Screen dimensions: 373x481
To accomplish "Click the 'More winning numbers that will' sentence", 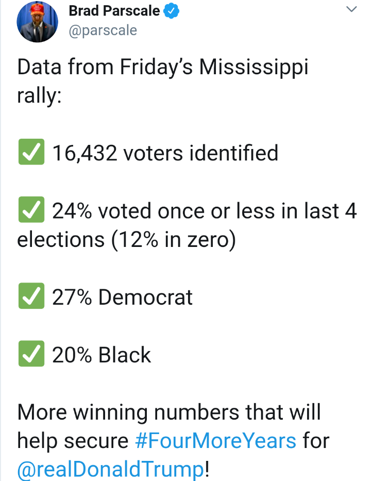I will (x=169, y=412).
